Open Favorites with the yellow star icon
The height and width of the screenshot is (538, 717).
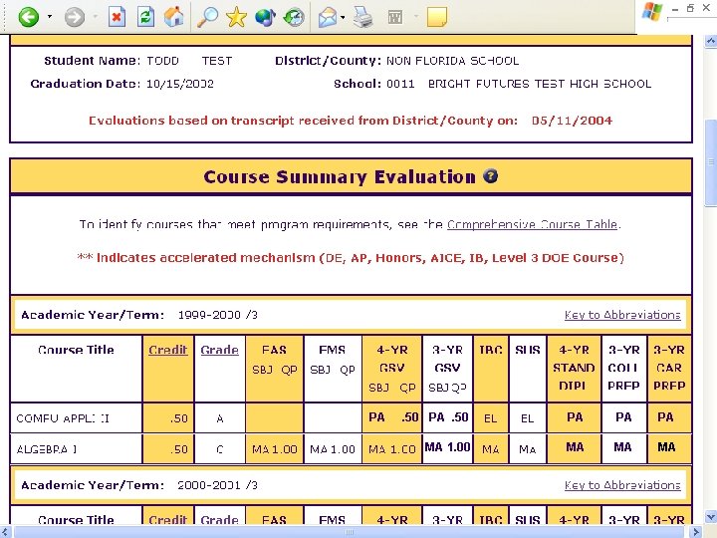pyautogui.click(x=236, y=17)
